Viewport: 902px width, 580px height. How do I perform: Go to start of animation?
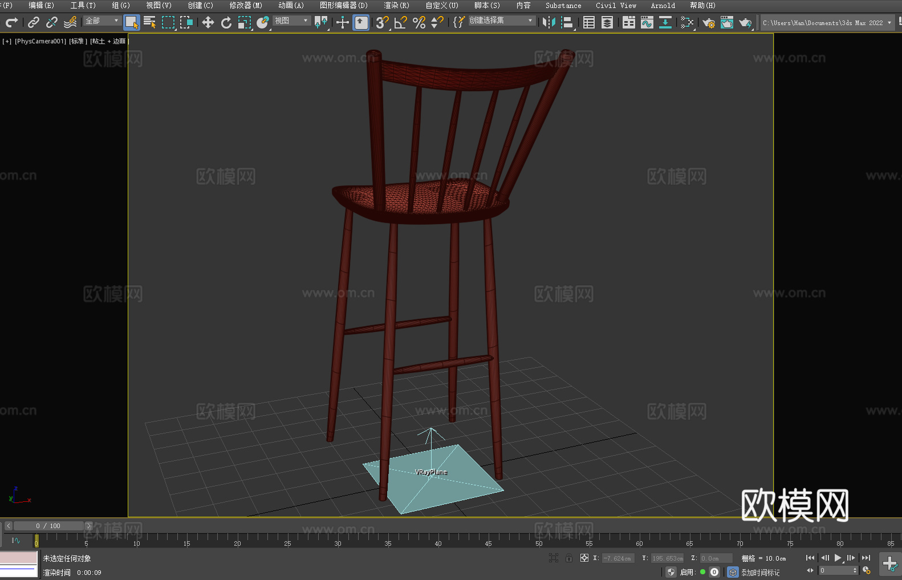click(x=810, y=558)
